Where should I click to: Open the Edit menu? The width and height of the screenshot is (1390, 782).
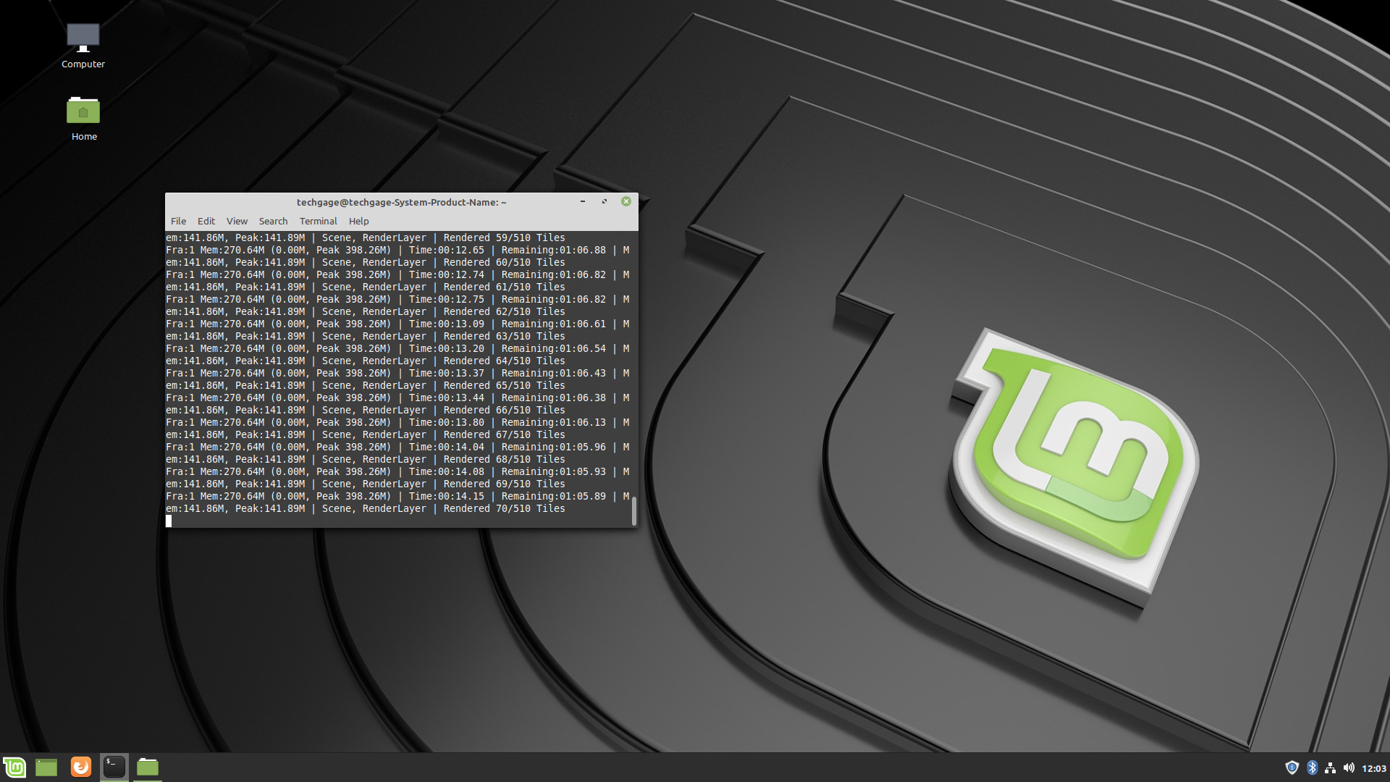tap(206, 221)
